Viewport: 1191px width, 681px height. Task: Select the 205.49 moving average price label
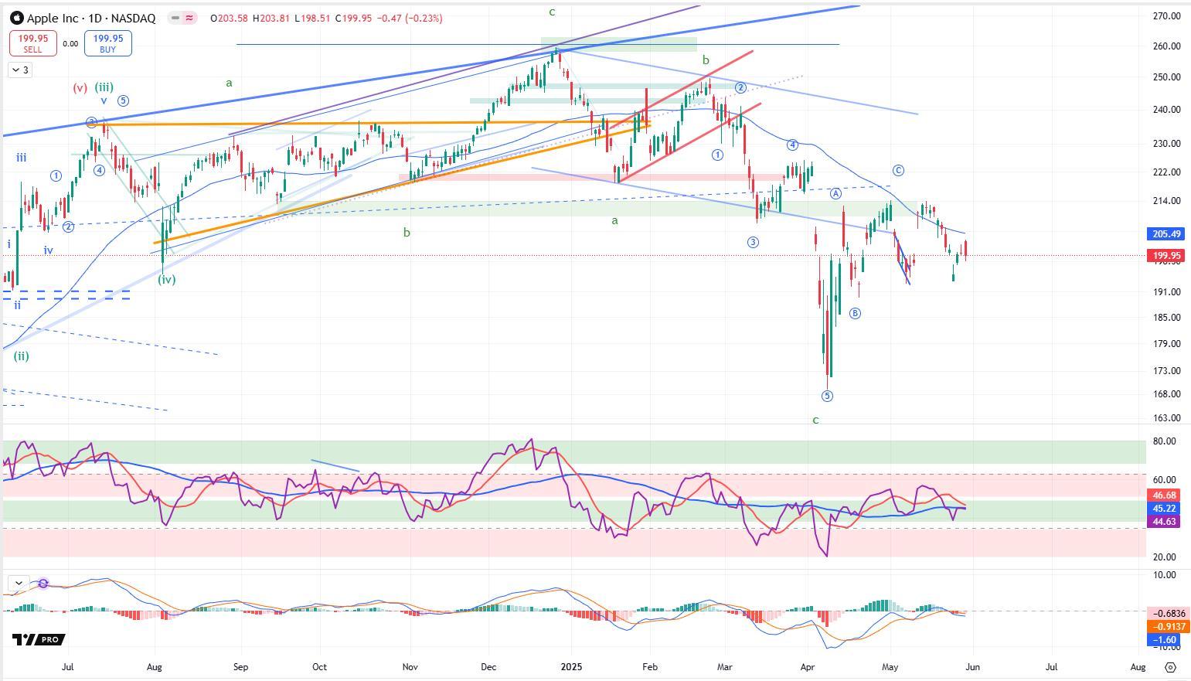1166,234
